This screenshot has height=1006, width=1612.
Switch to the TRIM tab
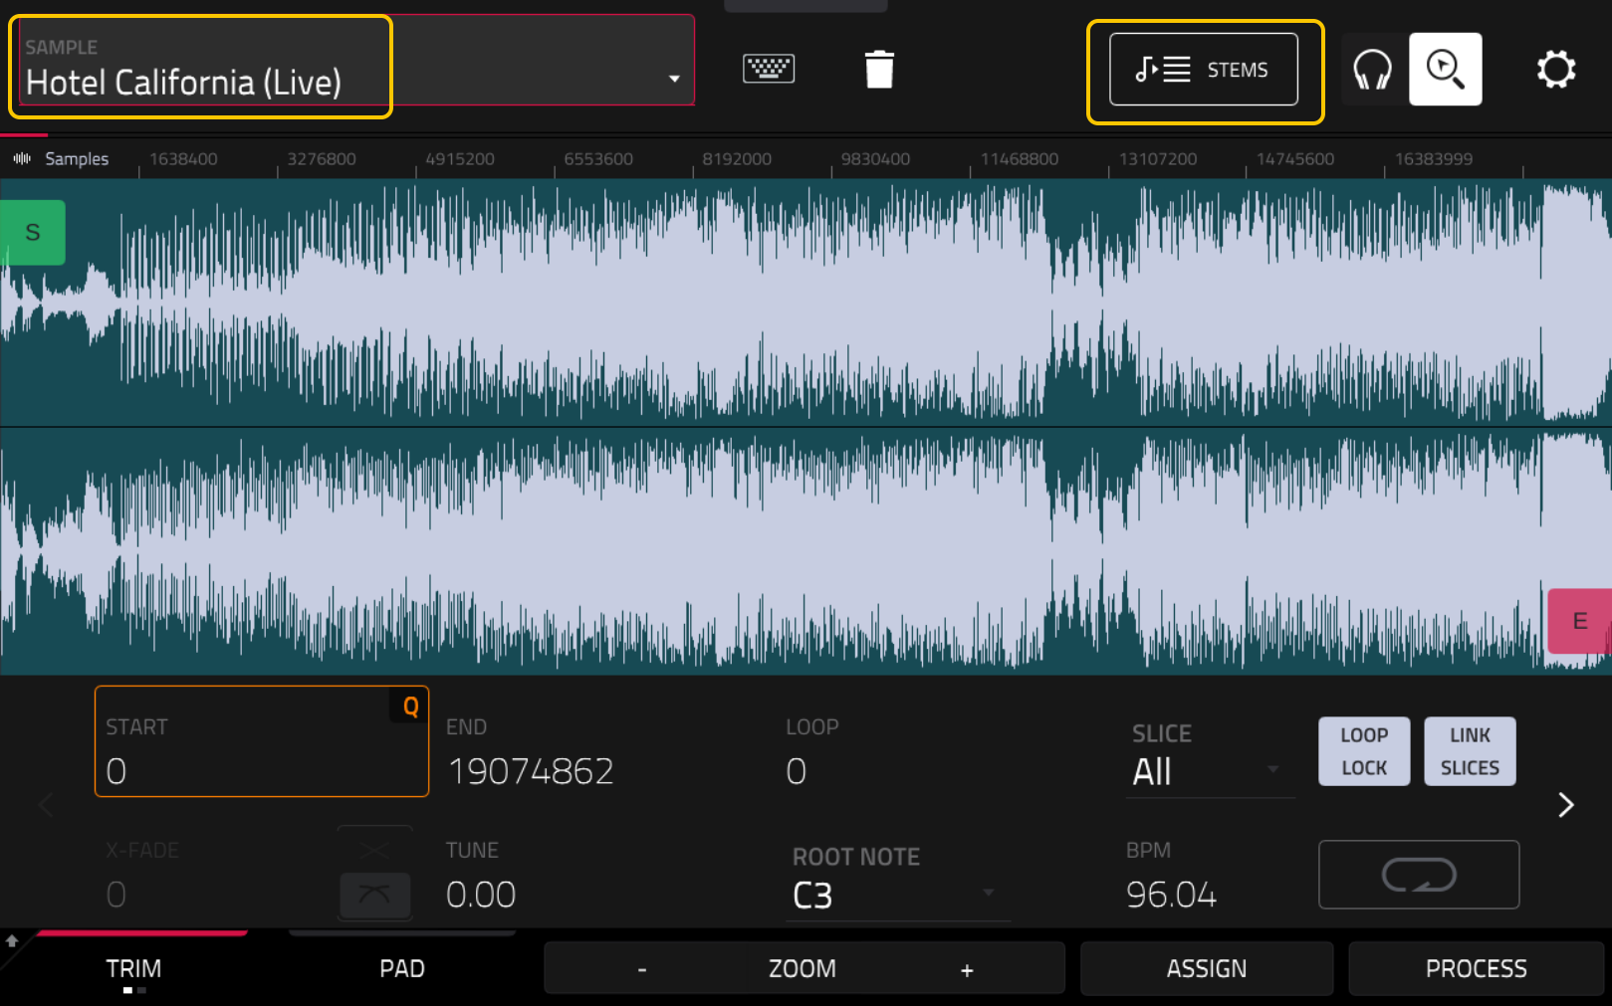pos(133,968)
